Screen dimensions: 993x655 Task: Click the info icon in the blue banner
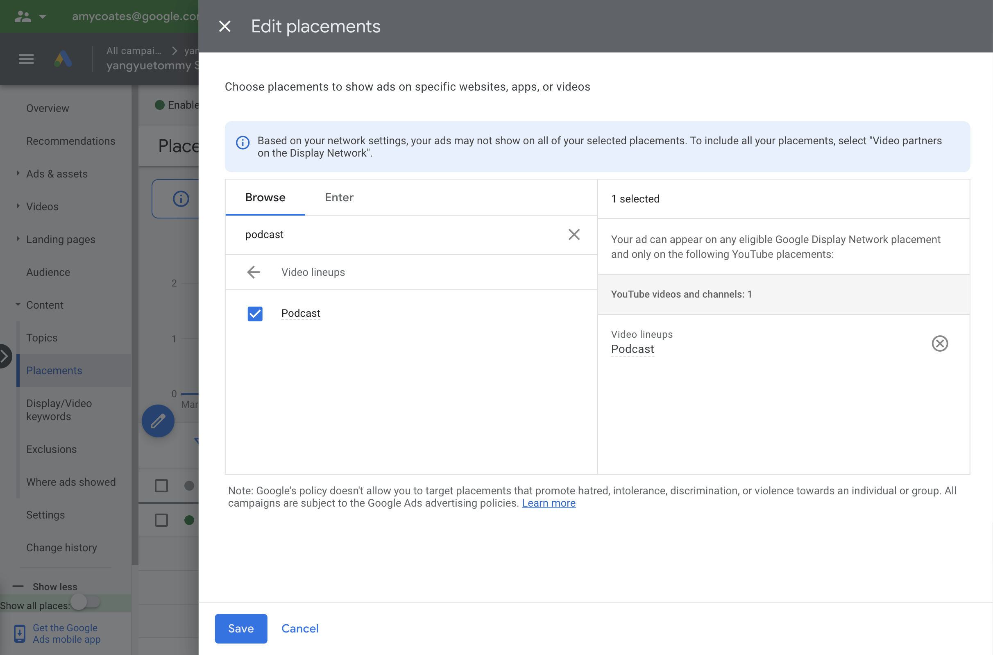click(243, 142)
